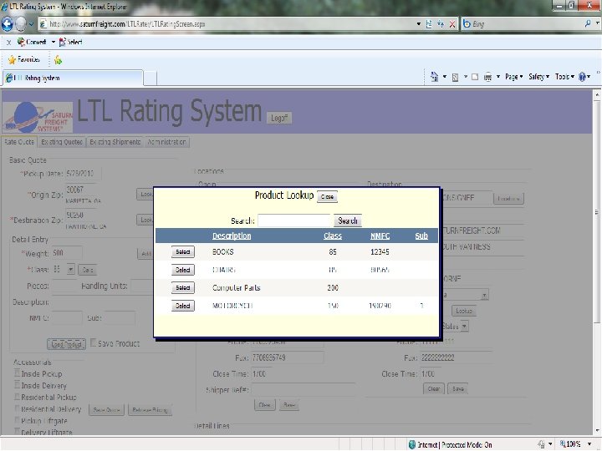602x451 pixels.
Task: Click the Logoff button in header
Action: (x=279, y=118)
